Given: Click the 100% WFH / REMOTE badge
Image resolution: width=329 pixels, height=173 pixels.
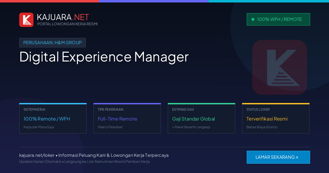Looking at the screenshot, I should [278, 19].
